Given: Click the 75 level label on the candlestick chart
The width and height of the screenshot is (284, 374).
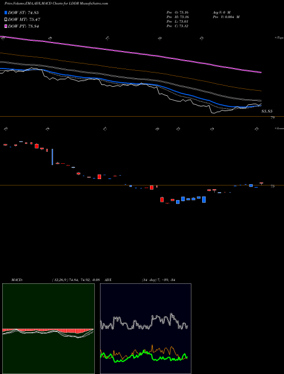Looking at the screenshot, I should pyautogui.click(x=273, y=186).
